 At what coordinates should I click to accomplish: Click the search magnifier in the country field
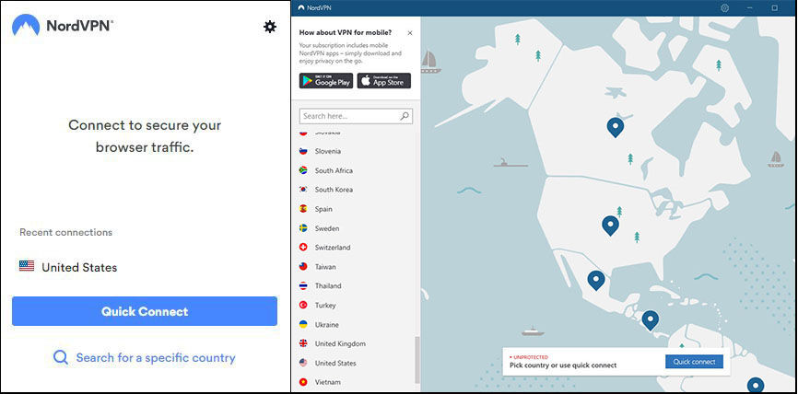click(405, 116)
